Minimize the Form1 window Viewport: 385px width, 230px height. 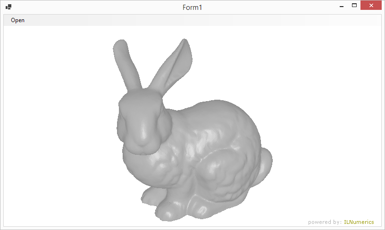(x=342, y=6)
